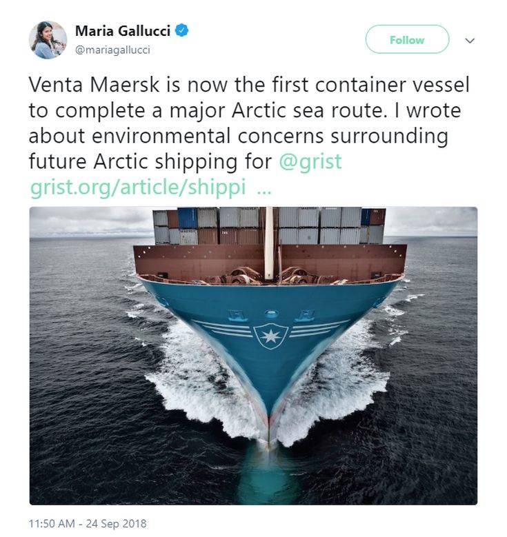507x537 pixels.
Task: Click the white mast on the ship
Action: (269, 243)
